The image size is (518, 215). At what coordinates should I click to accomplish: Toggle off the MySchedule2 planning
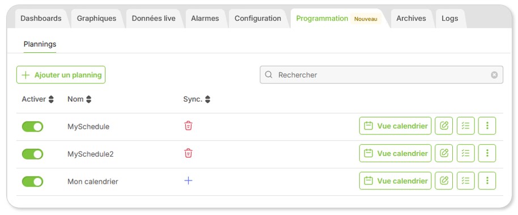point(32,154)
